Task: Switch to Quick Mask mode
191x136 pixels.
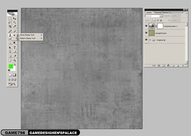Action: click(x=14, y=75)
